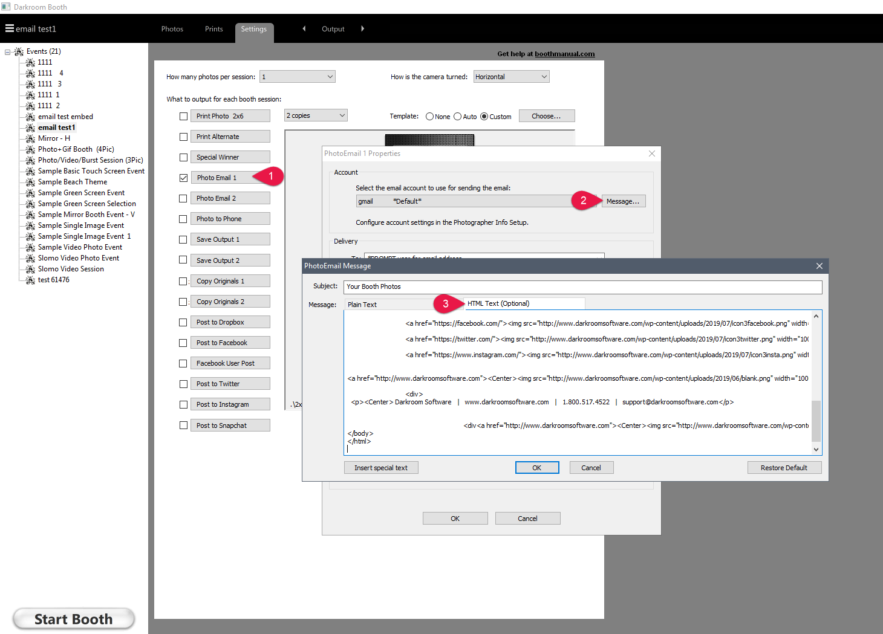Click OK in PhotoEmail 1 Properties dialog

click(x=455, y=519)
